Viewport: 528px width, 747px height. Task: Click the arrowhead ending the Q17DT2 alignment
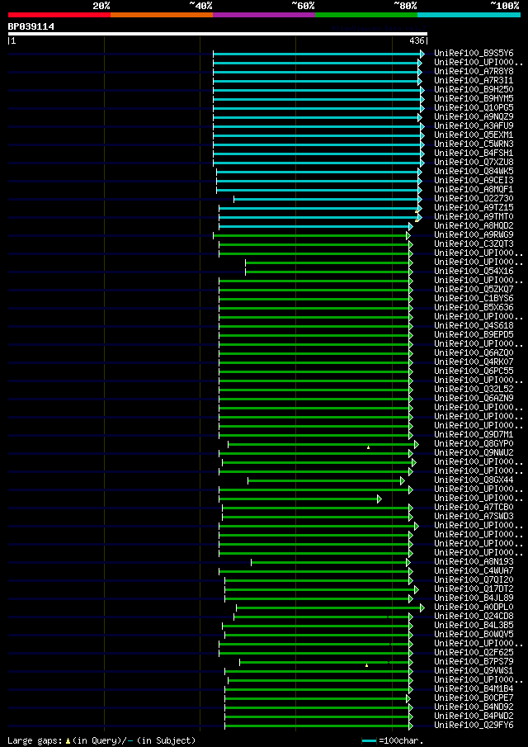click(x=416, y=589)
